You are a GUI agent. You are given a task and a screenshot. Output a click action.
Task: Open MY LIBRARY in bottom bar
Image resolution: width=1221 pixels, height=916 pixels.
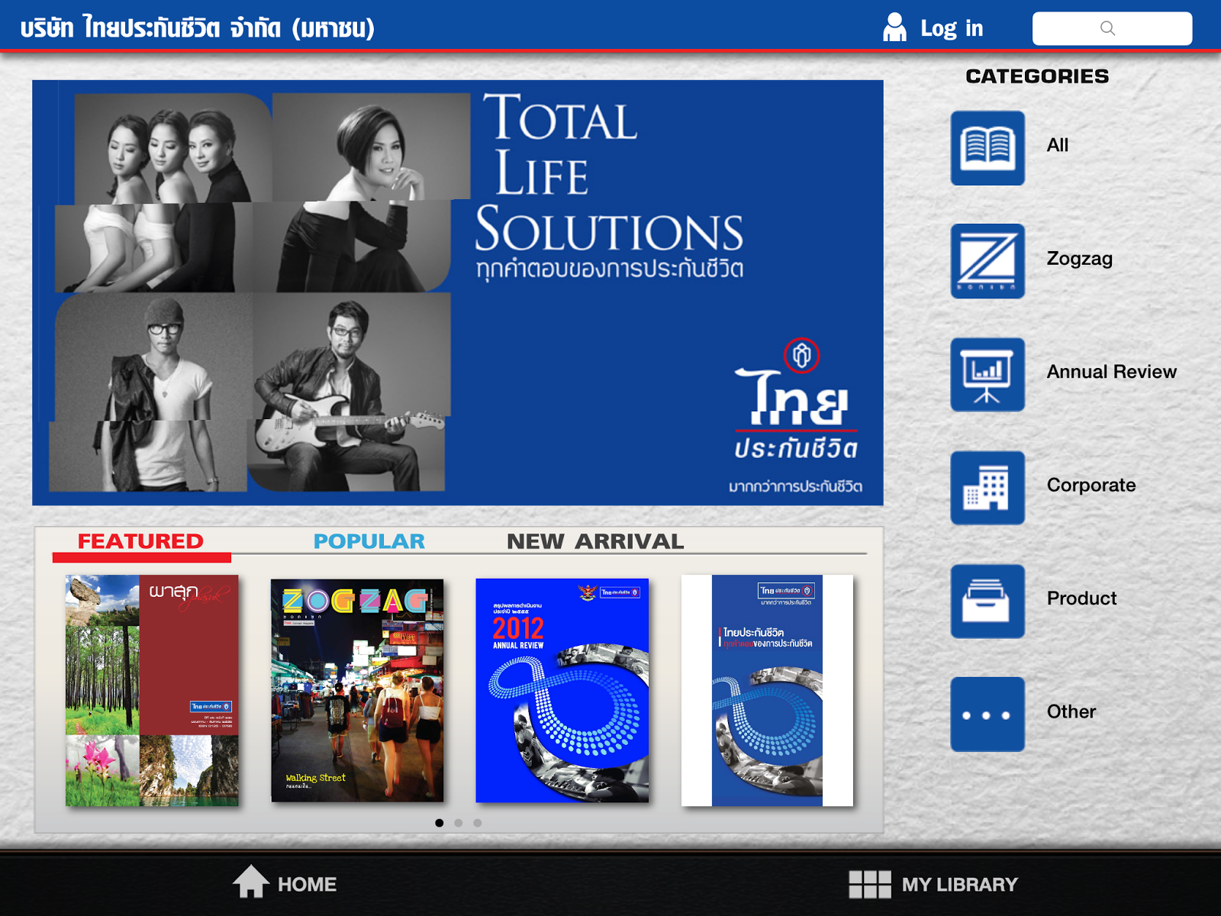[960, 885]
